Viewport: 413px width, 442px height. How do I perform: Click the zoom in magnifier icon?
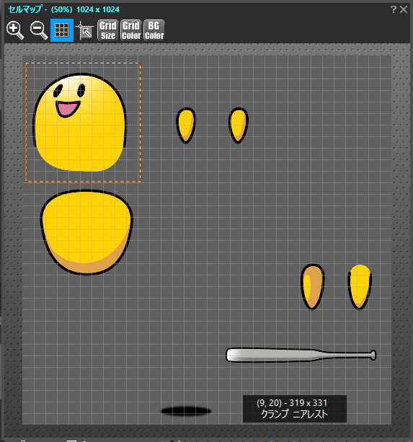(15, 30)
